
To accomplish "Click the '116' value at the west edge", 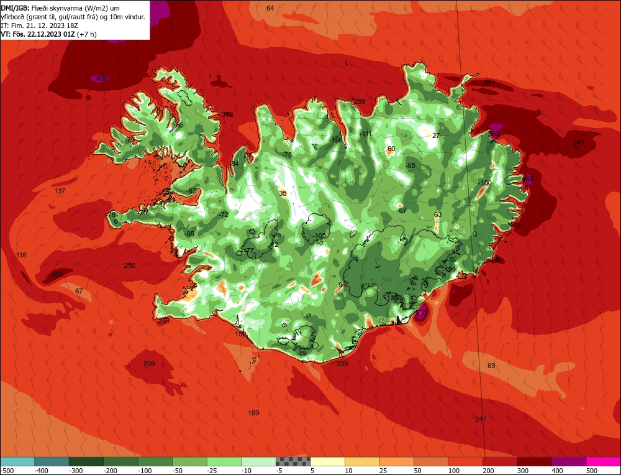I will [21, 255].
